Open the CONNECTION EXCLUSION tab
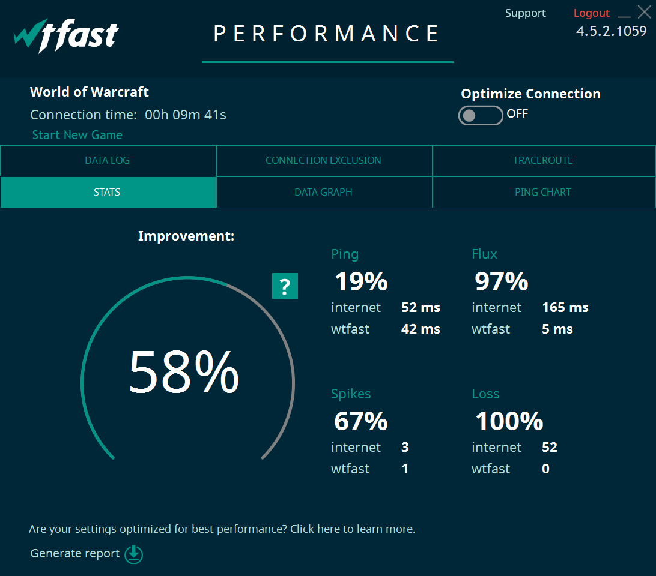The image size is (656, 576). coord(324,160)
